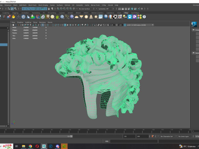
Task: Click the green plant shelf icon
Action: point(57,17)
